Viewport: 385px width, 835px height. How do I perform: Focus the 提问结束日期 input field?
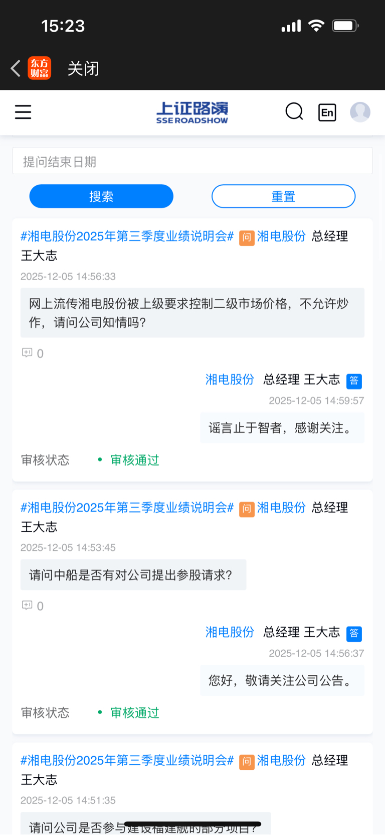coord(192,161)
